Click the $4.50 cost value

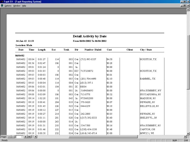(110, 59)
